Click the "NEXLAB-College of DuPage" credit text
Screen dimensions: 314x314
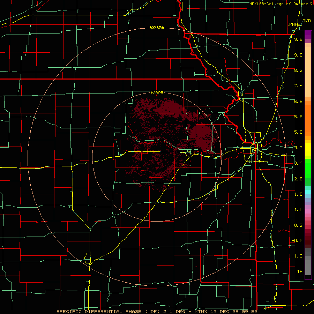[279, 4]
